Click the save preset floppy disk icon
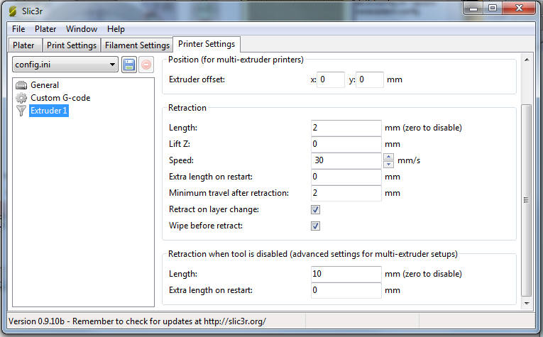This screenshot has height=337, width=543. click(x=129, y=65)
